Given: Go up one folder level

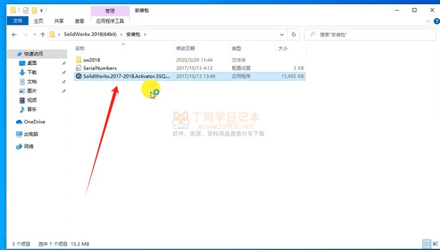Looking at the screenshot, I should click(x=43, y=35).
